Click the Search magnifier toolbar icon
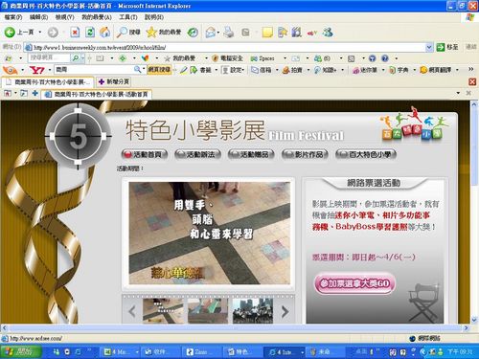 pos(122,33)
